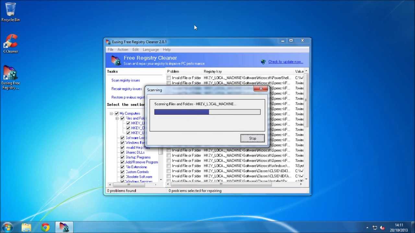This screenshot has height=233, width=415.
Task: Open the Action menu
Action: pos(123,50)
